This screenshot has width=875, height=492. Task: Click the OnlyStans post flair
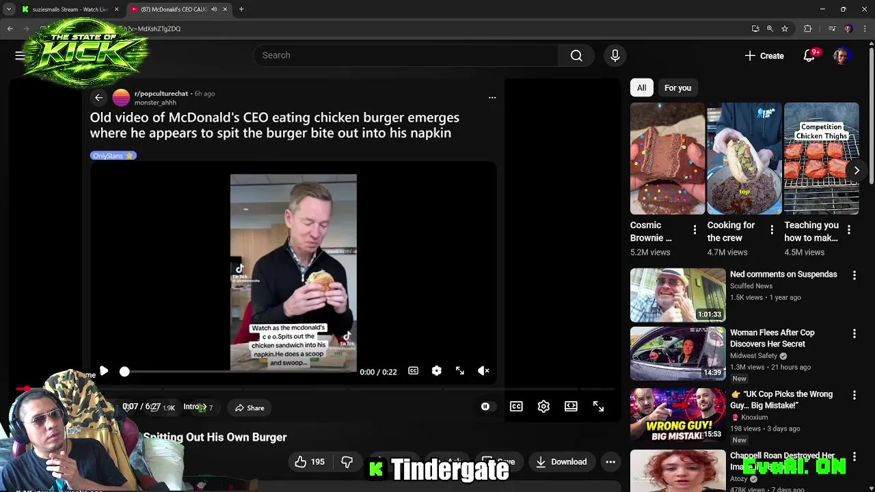point(113,156)
